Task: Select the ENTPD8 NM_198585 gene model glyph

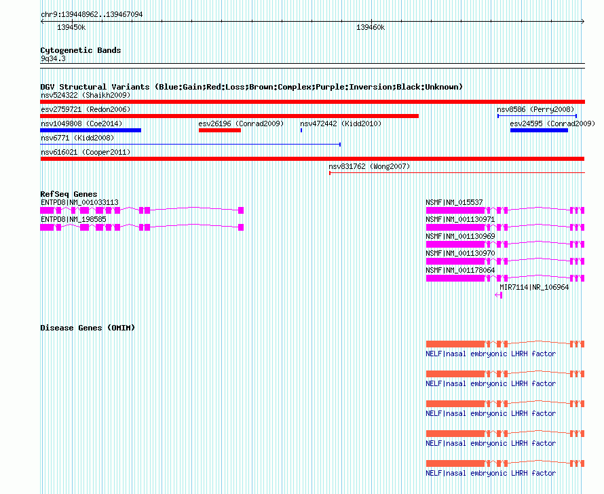Action: 142,227
